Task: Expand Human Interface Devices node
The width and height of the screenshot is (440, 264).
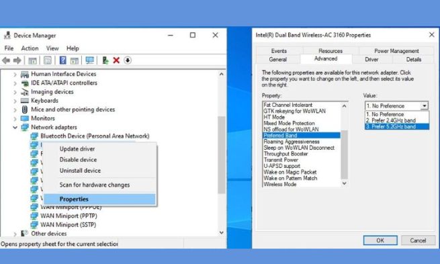Action: [15, 75]
